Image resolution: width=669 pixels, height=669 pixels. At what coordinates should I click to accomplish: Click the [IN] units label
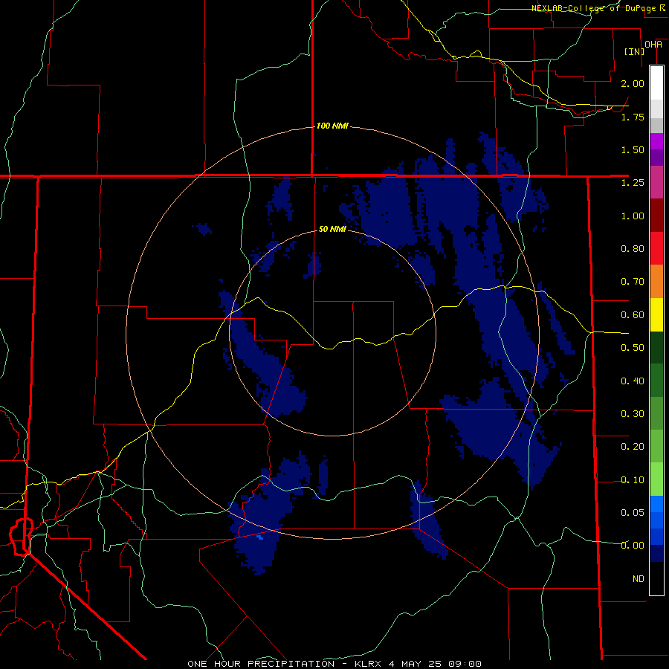[x=634, y=51]
